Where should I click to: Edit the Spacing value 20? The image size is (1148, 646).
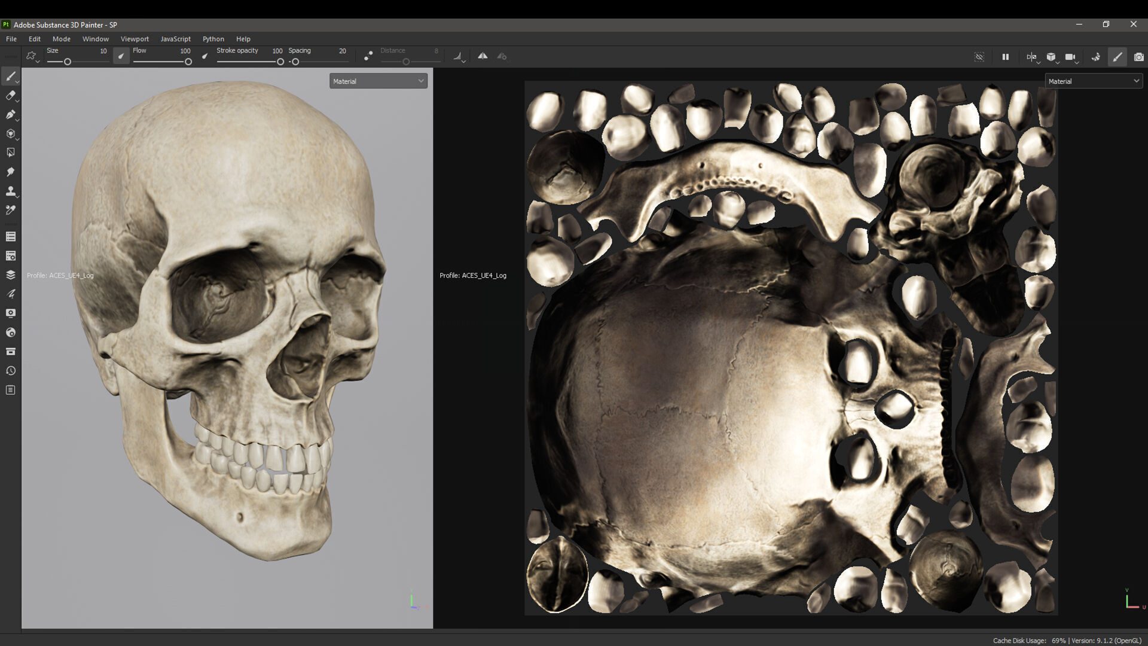click(x=343, y=51)
